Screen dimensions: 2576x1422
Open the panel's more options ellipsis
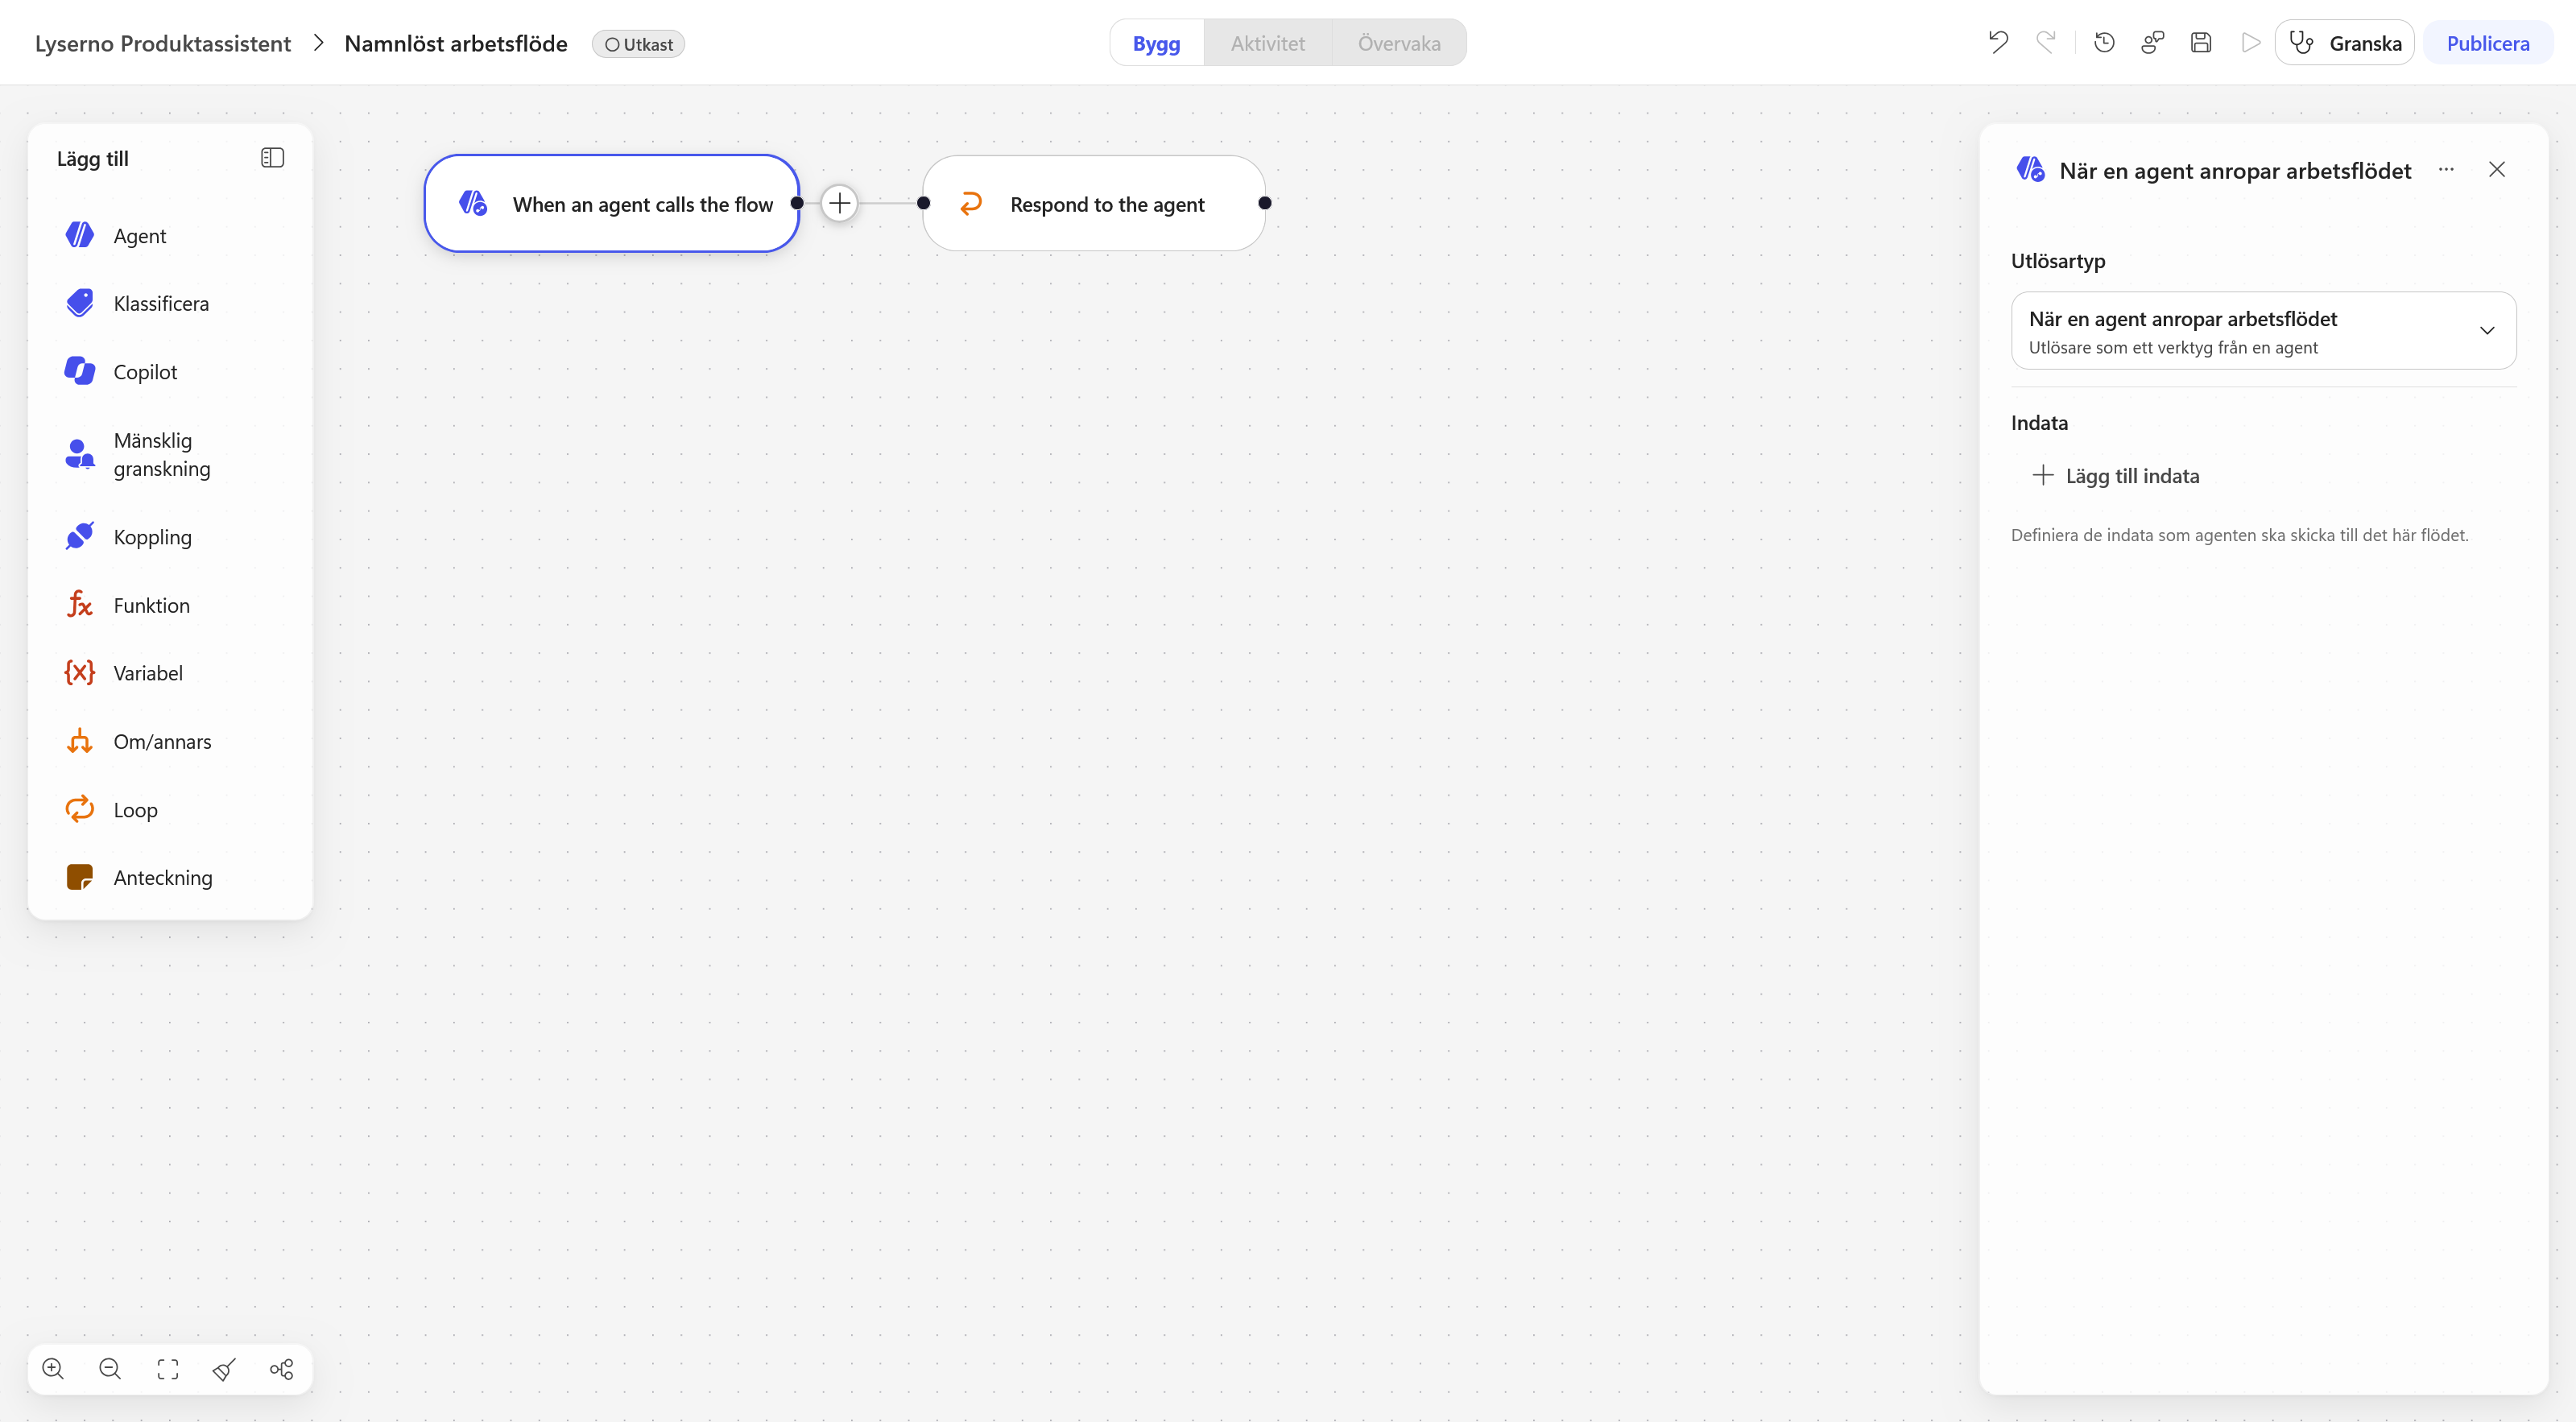pos(2446,169)
